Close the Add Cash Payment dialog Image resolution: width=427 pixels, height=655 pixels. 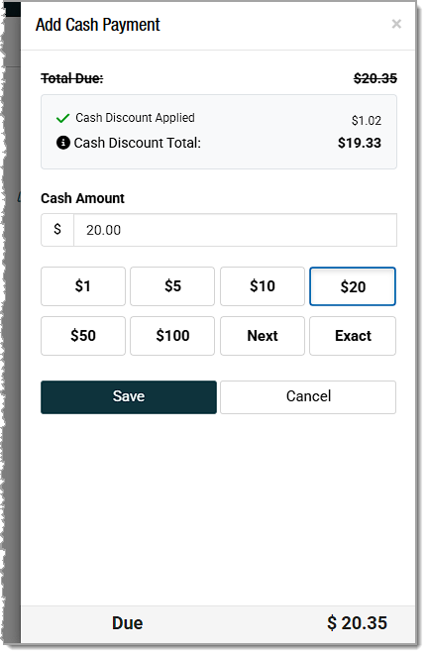[396, 24]
